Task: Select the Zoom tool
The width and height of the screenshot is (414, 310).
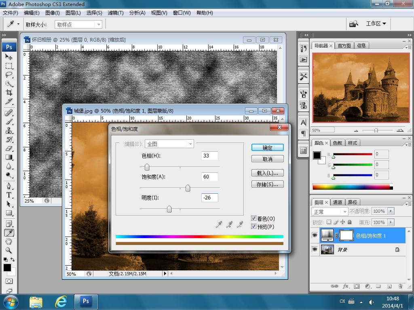Action: pyautogui.click(x=9, y=250)
